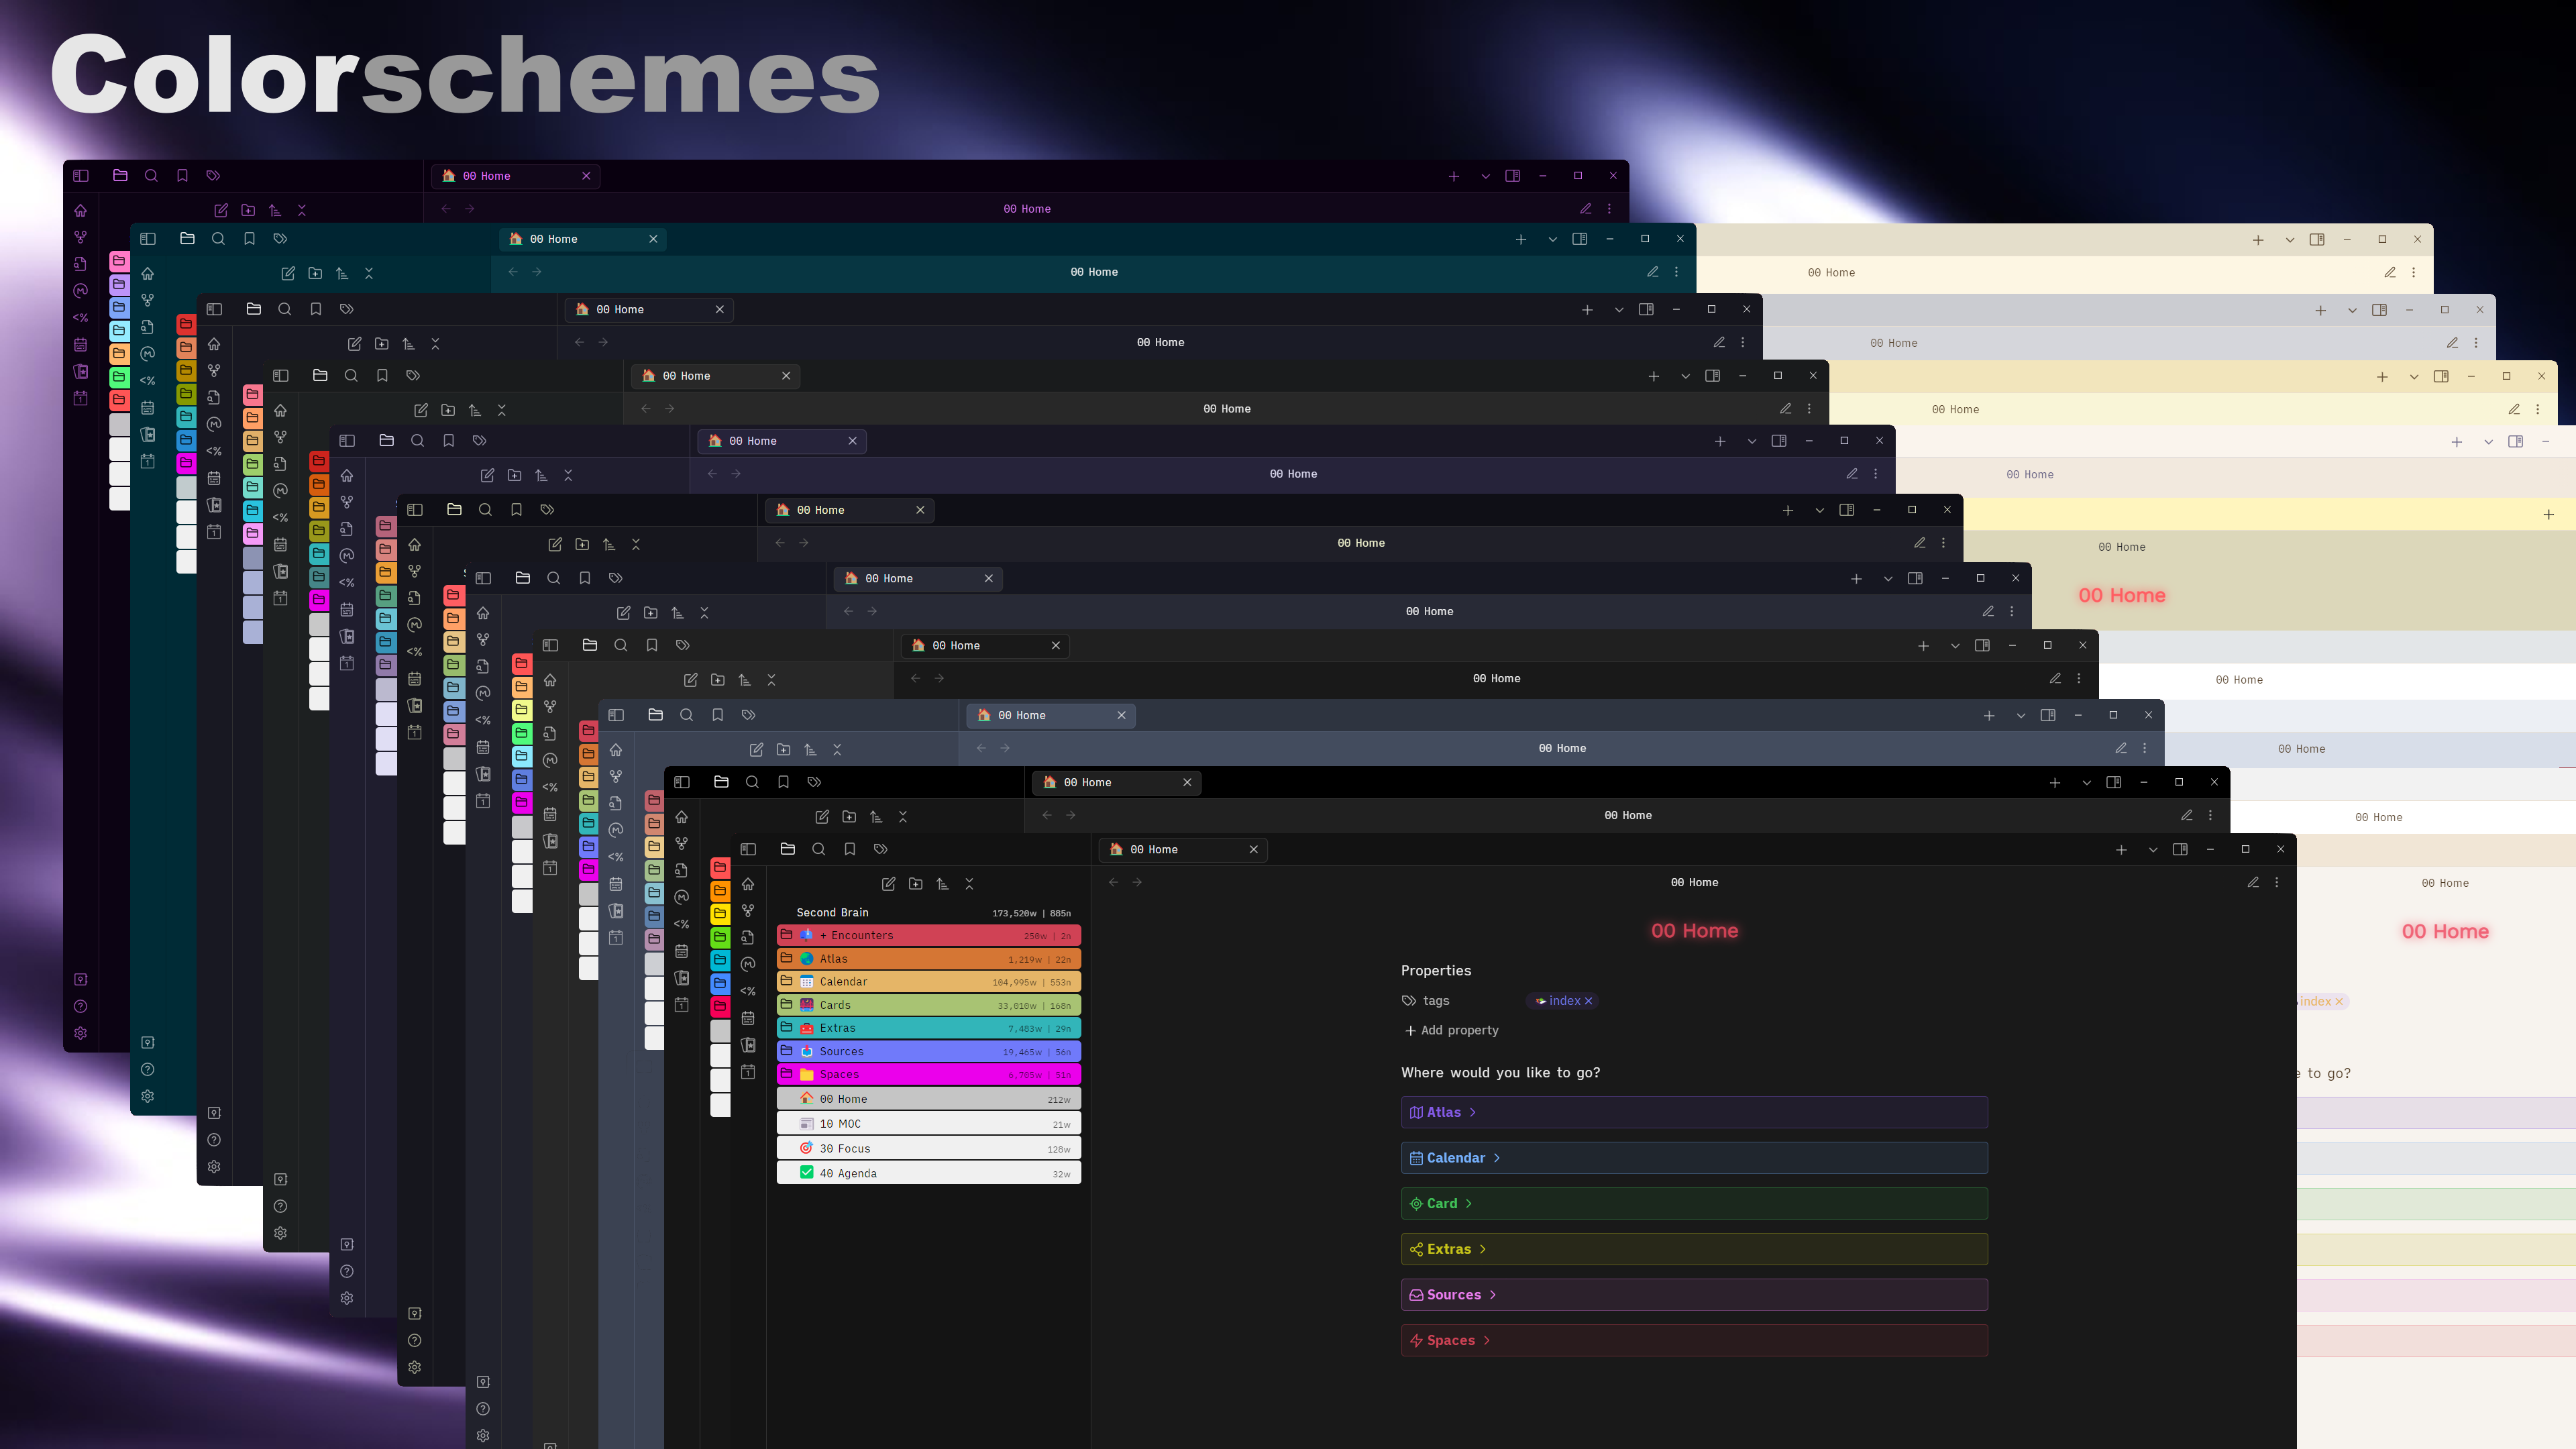
Task: Create new note in front window explorer
Action: [x=888, y=884]
